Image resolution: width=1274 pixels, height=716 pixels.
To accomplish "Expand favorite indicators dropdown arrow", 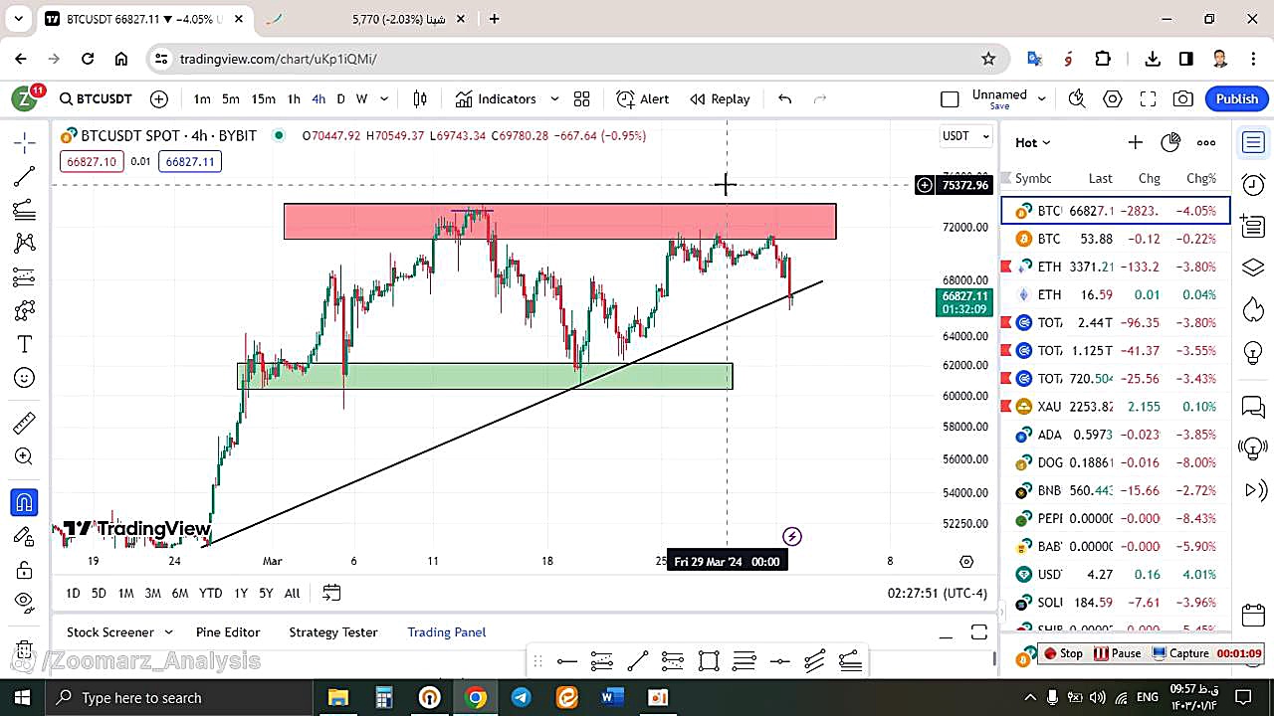I will click(x=554, y=98).
